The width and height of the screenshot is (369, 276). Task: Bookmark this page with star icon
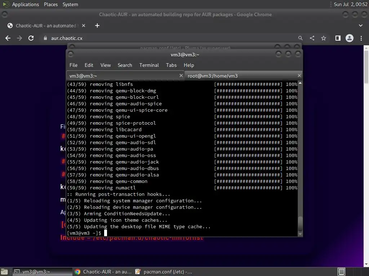click(x=324, y=38)
